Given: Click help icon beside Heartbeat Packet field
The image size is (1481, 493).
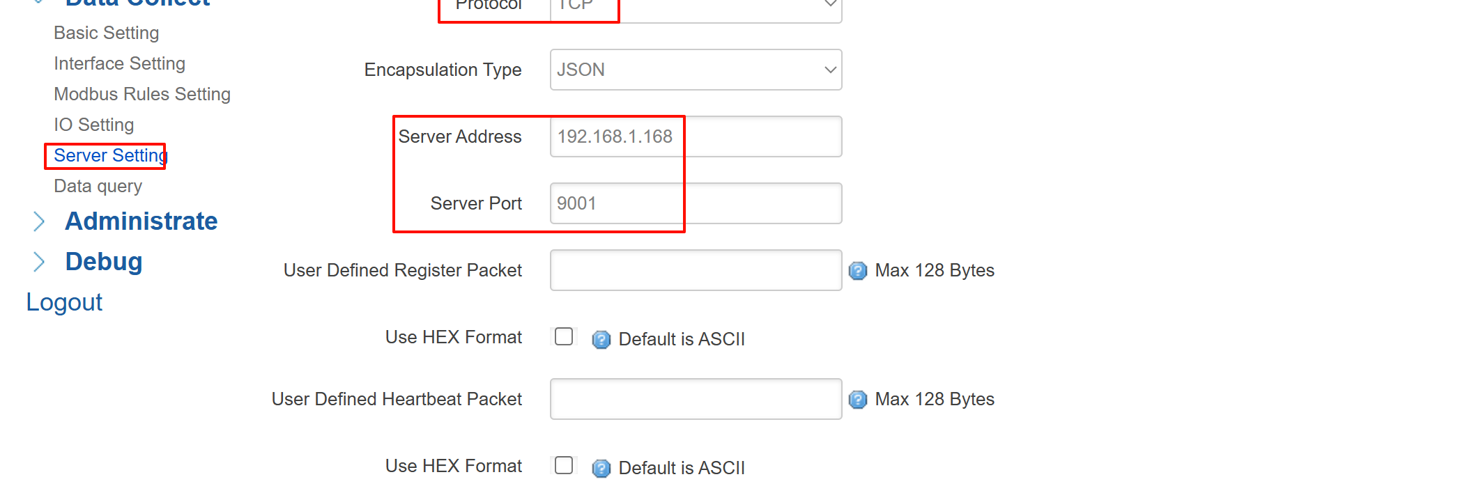Looking at the screenshot, I should [x=858, y=400].
